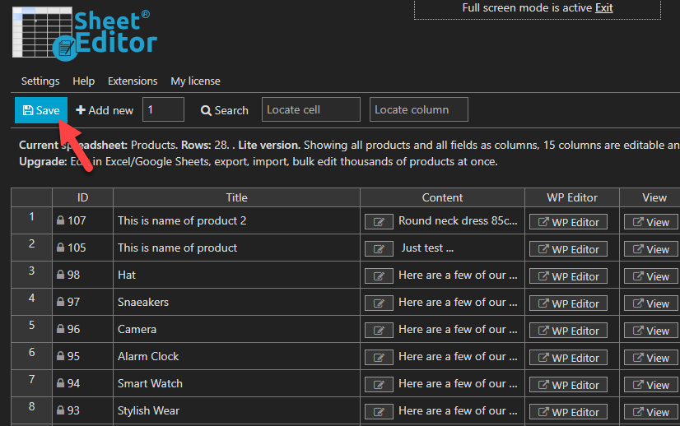680x426 pixels.
Task: Select the "Camera" title cell
Action: click(x=236, y=329)
